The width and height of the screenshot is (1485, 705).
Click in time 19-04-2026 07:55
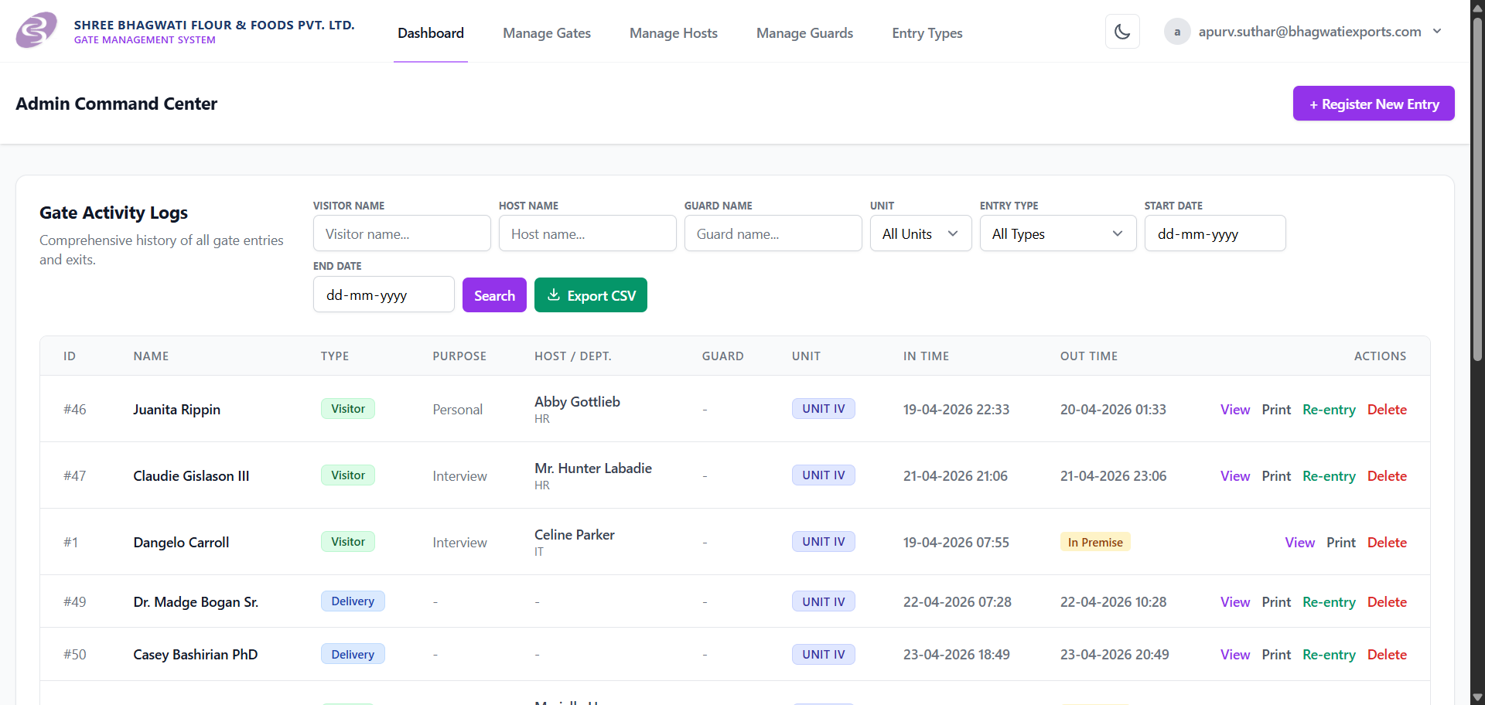[x=956, y=543]
